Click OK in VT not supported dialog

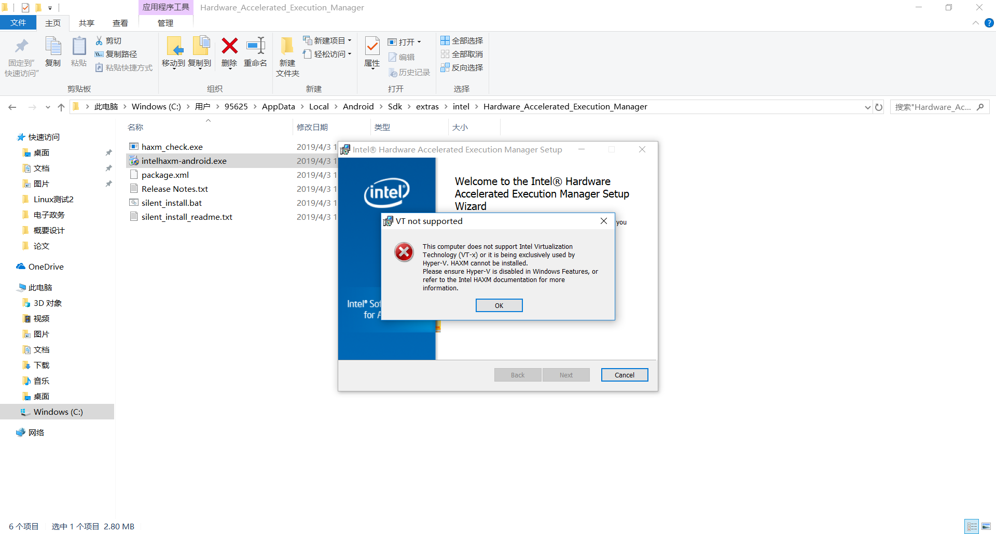click(499, 305)
